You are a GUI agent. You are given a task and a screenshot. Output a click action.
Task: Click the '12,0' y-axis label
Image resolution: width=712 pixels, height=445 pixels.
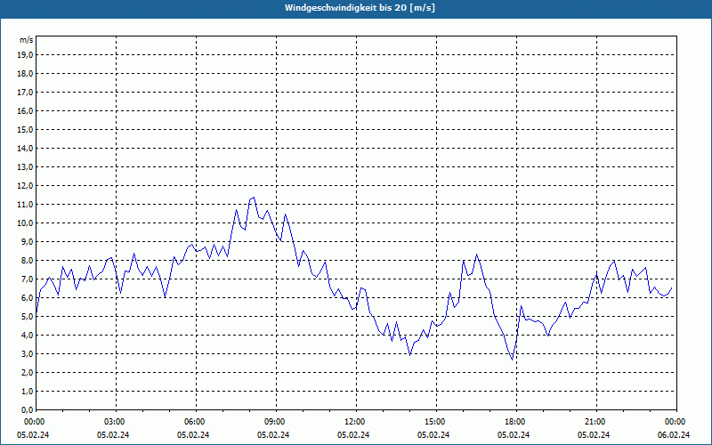click(x=25, y=186)
